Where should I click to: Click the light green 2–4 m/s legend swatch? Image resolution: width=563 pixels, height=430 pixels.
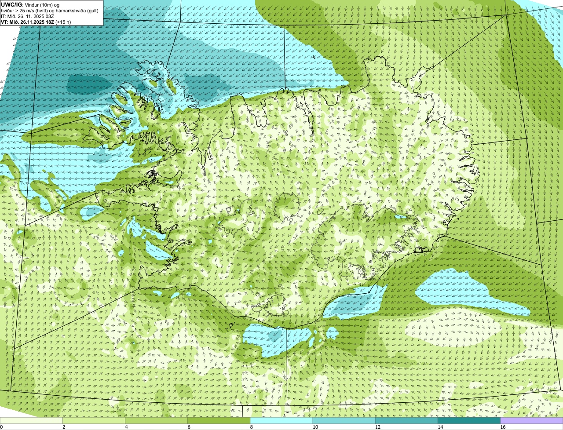point(94,421)
